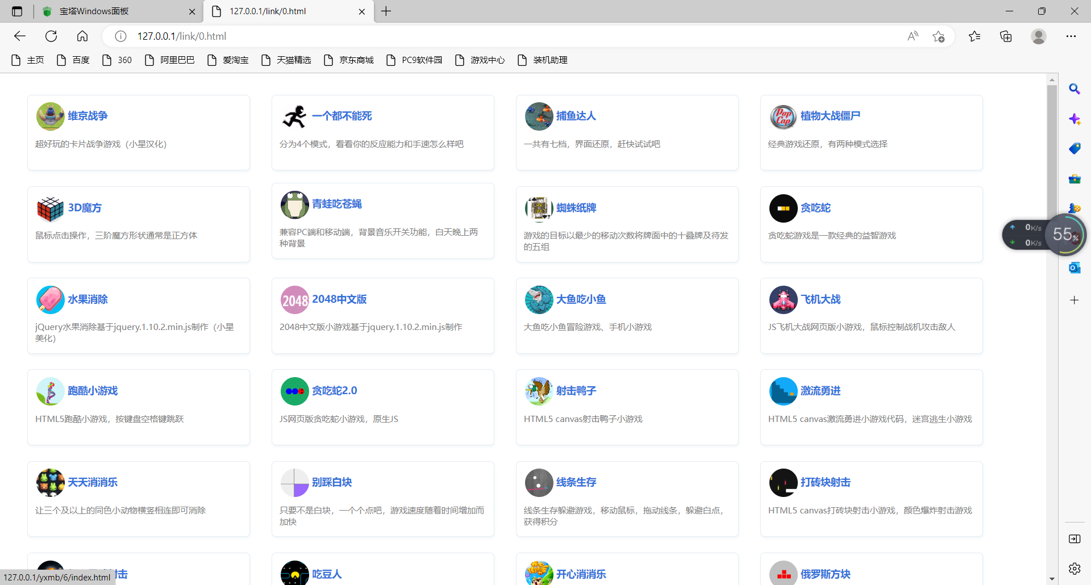Start Read aloud from the address bar
This screenshot has width=1091, height=585.
click(x=913, y=36)
